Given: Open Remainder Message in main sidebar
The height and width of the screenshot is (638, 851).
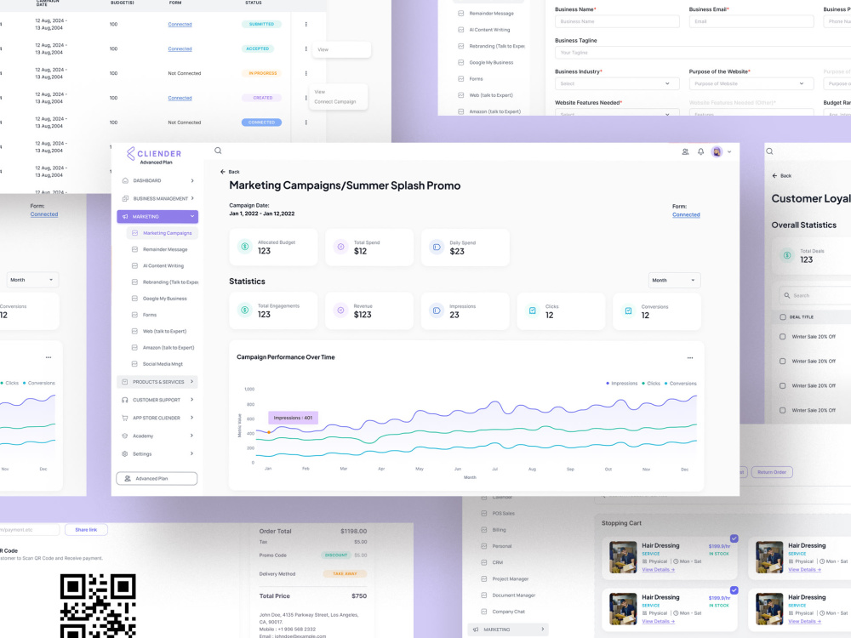Looking at the screenshot, I should (x=165, y=249).
